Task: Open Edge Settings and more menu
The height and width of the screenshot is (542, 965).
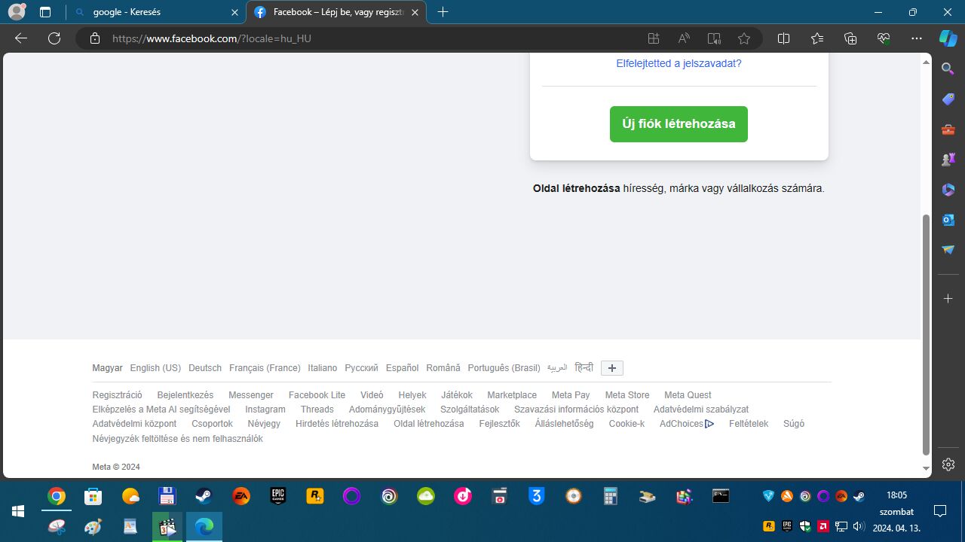Action: [x=917, y=38]
